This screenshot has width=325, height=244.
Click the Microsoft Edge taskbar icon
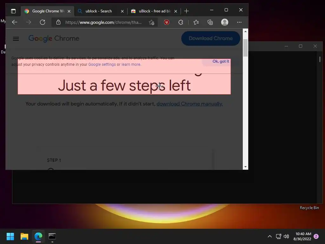(x=38, y=236)
